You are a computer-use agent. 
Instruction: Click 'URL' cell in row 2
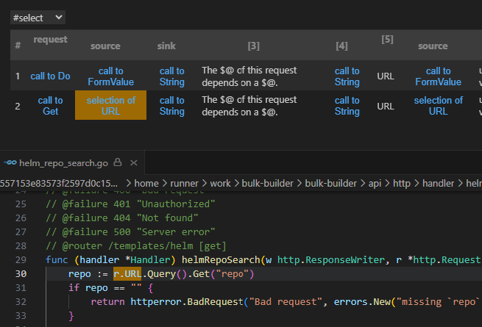tap(386, 107)
